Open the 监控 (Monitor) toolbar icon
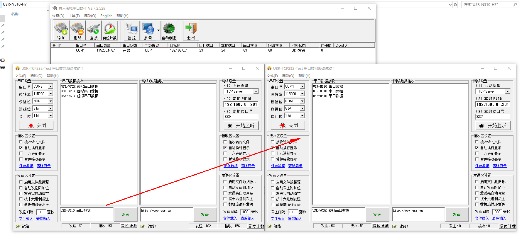 [132, 30]
